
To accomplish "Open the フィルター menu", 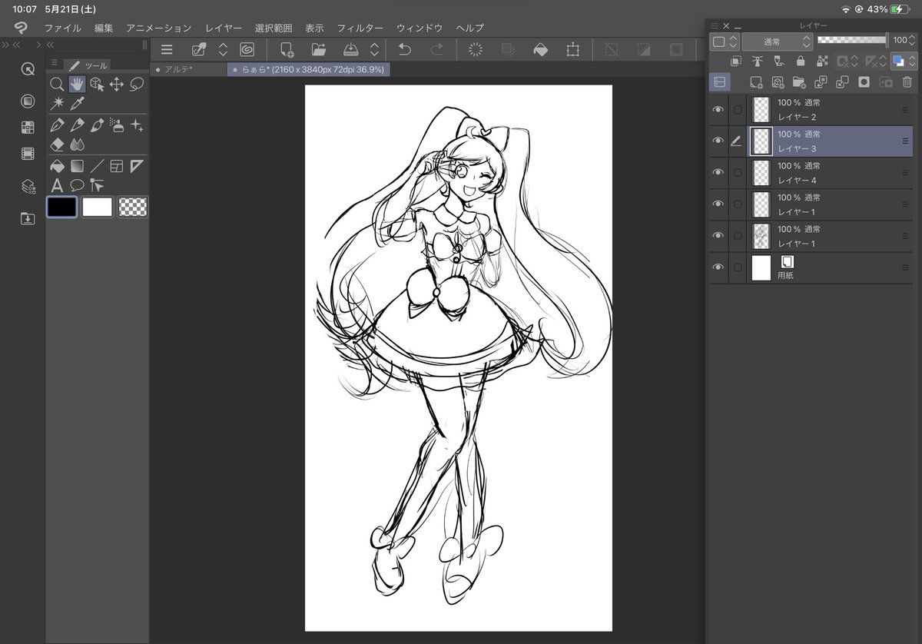I will 360,28.
